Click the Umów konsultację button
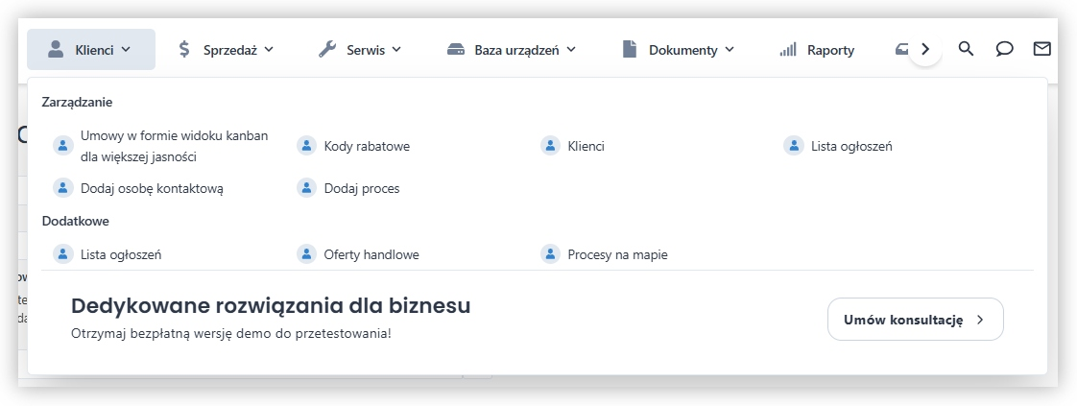Viewport: 1077px width, 406px height. [915, 320]
